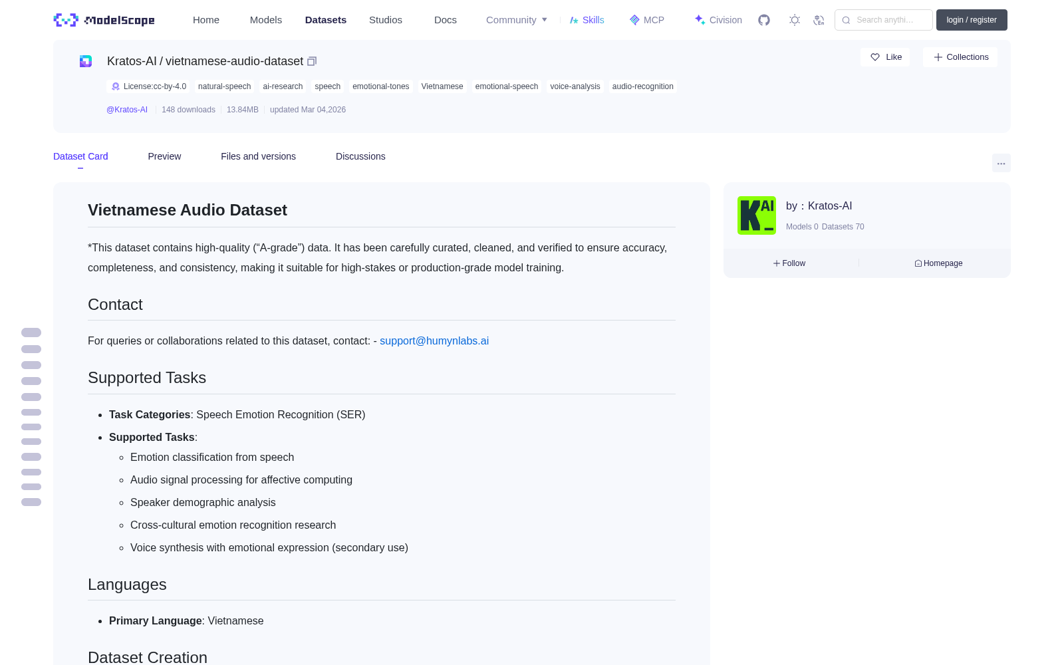
Task: Click the License:cc-by-4.0 tag
Action: click(x=148, y=86)
